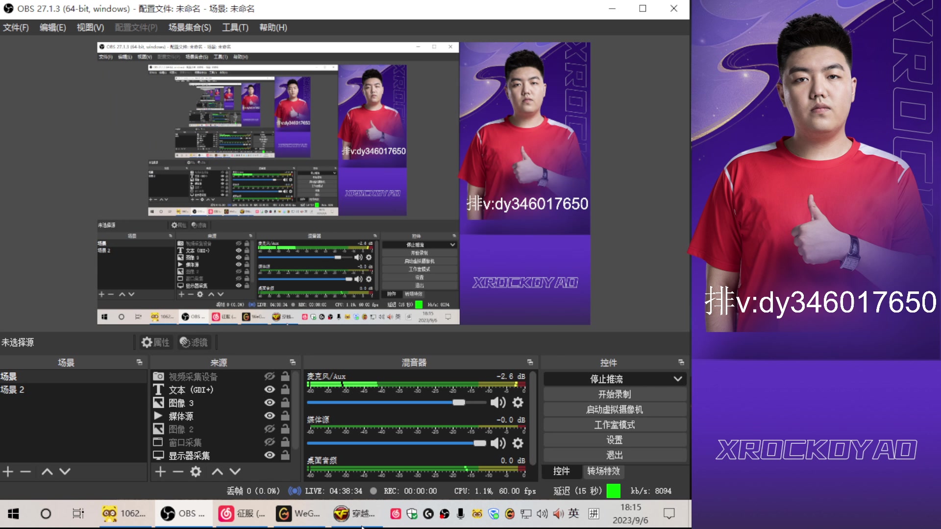Switch to the 转场特效 tab
The height and width of the screenshot is (529, 941).
pyautogui.click(x=604, y=471)
